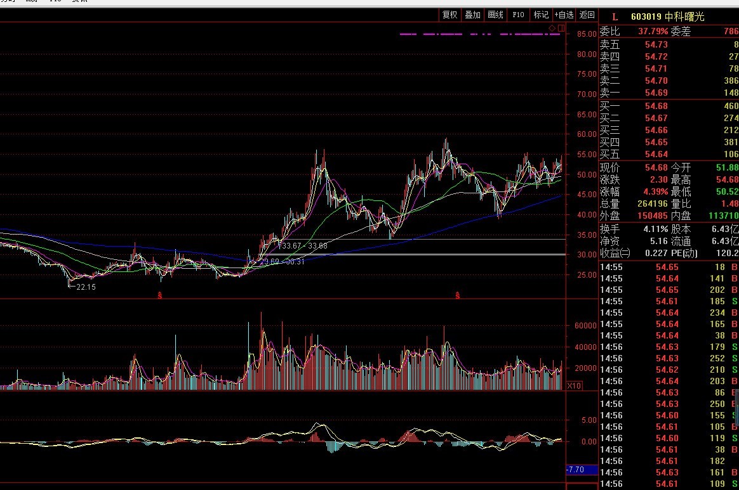Activate the 画线 drawing tool

(x=495, y=15)
